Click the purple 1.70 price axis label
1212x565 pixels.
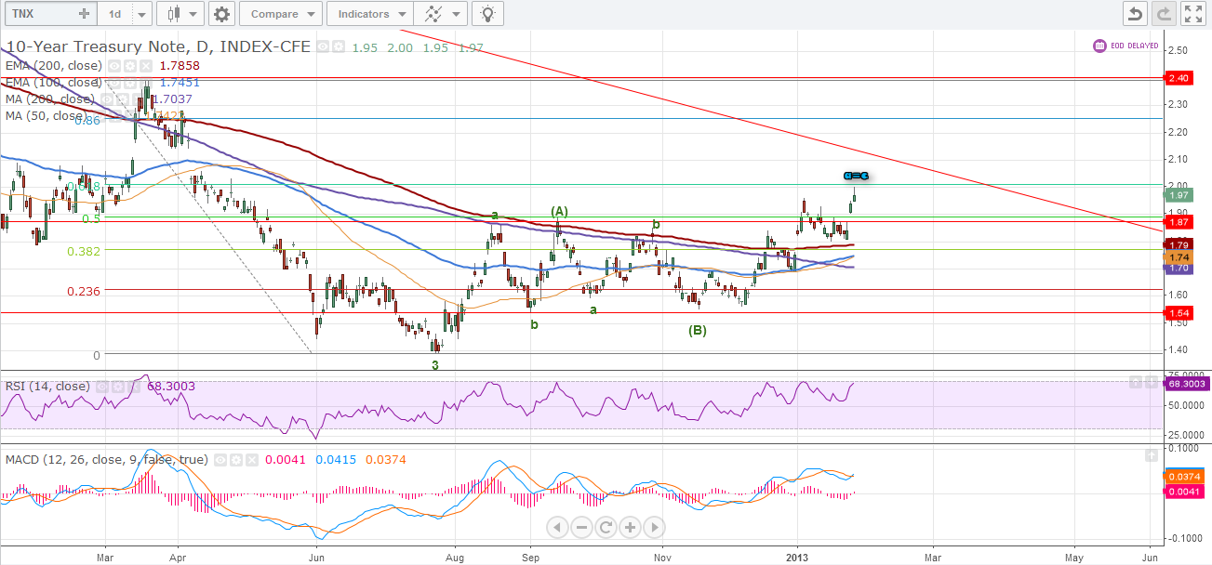1179,269
